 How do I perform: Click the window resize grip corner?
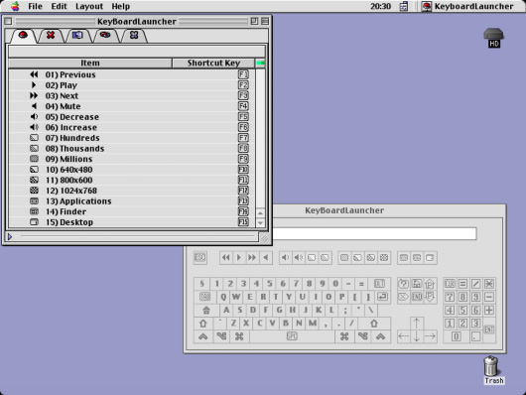(264, 237)
